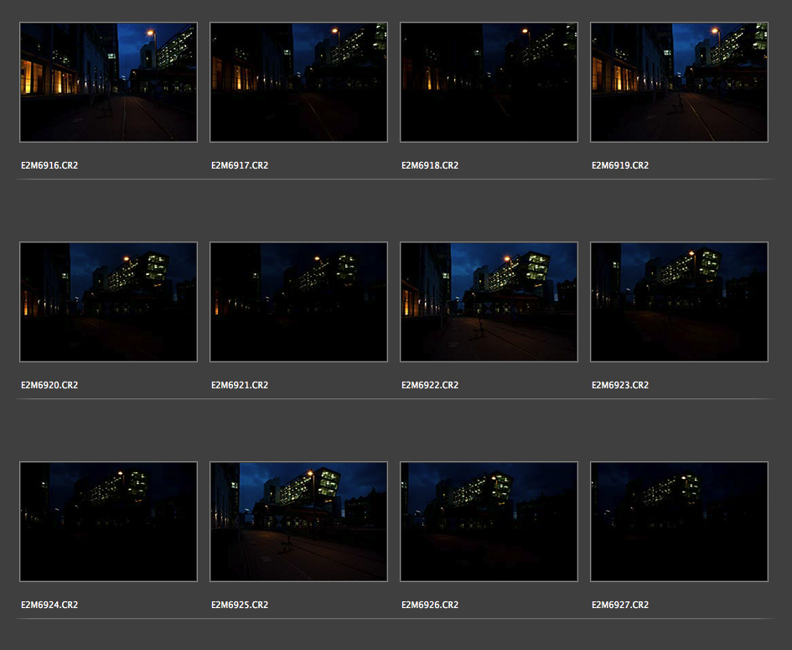Click the E2M6923.CR2 filename text
Image resolution: width=792 pixels, height=650 pixels.
click(x=620, y=386)
